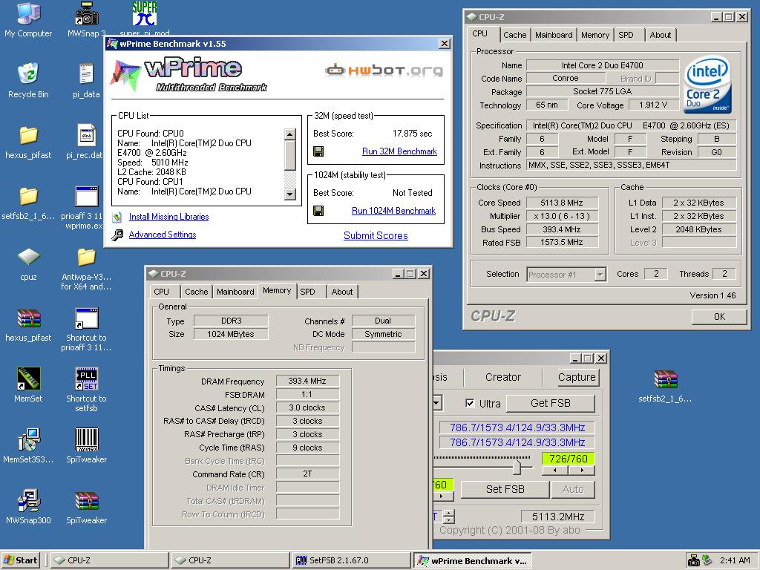Open the Creator tab in SetFSB
The height and width of the screenshot is (570, 760).
click(x=503, y=377)
